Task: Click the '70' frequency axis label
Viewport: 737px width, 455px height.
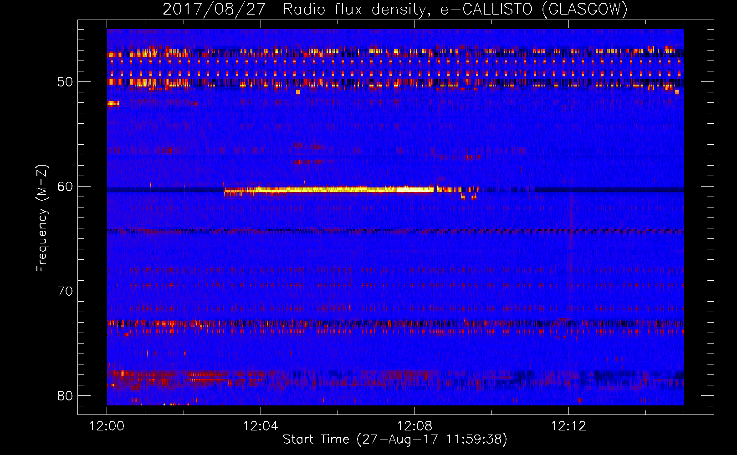Action: click(65, 291)
